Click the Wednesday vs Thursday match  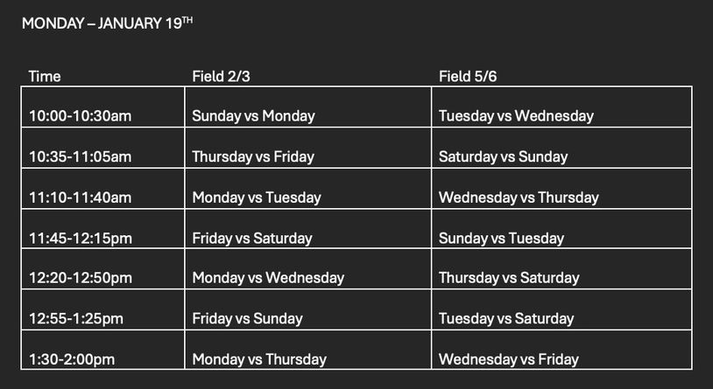tap(519, 198)
